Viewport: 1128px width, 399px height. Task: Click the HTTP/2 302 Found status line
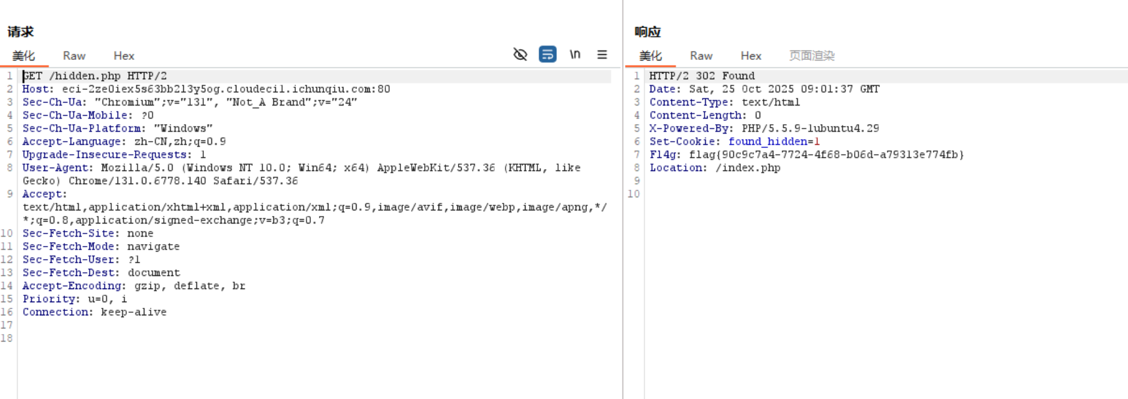coord(701,76)
